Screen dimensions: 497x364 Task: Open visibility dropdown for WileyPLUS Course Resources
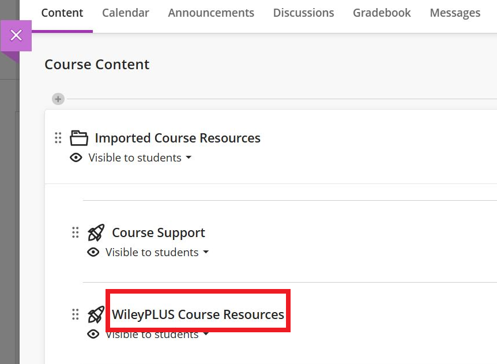point(157,335)
